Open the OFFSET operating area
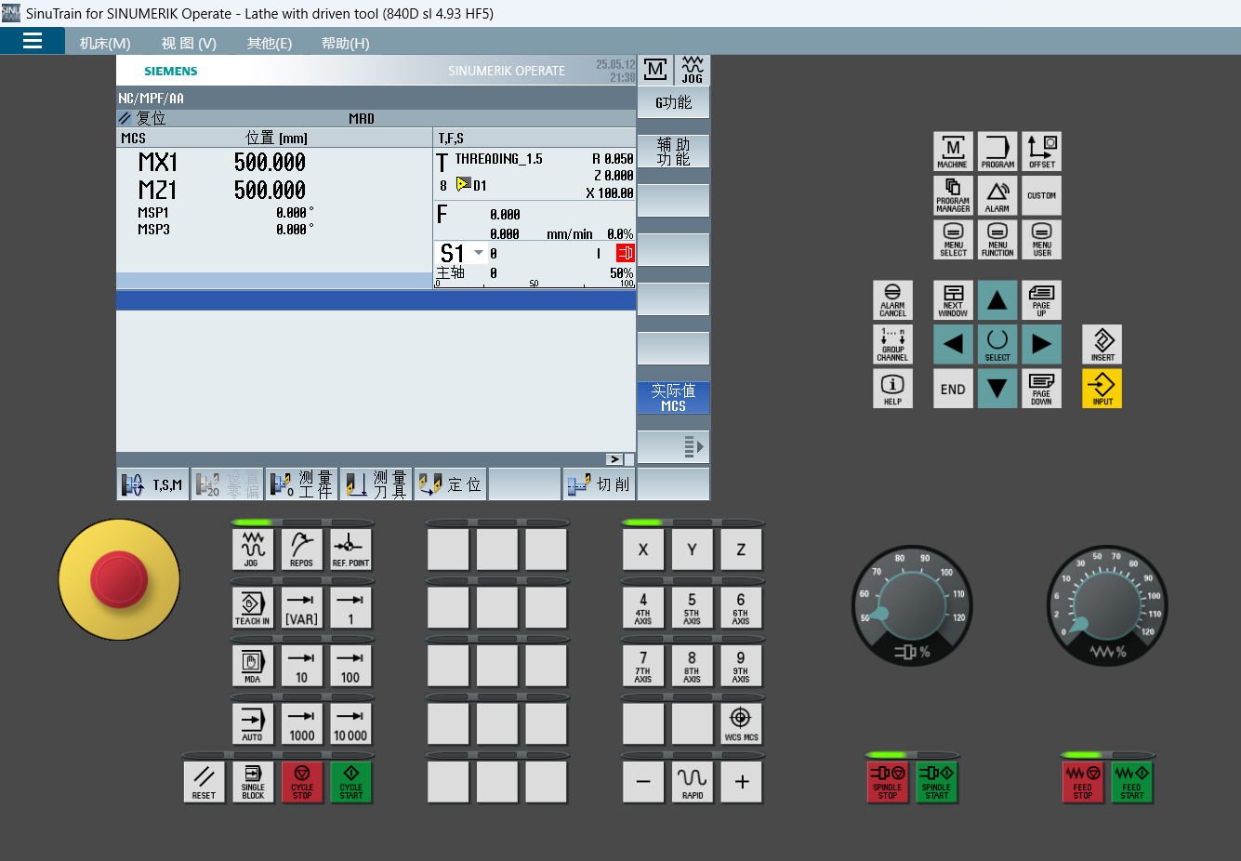1241x861 pixels. click(x=1042, y=152)
